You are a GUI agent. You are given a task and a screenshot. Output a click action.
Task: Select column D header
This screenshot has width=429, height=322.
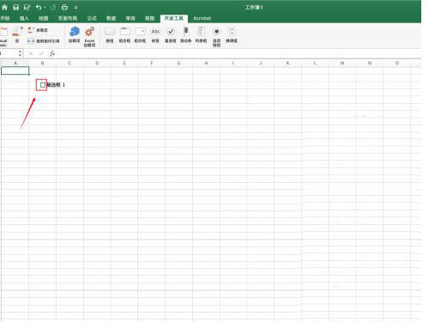click(x=97, y=63)
